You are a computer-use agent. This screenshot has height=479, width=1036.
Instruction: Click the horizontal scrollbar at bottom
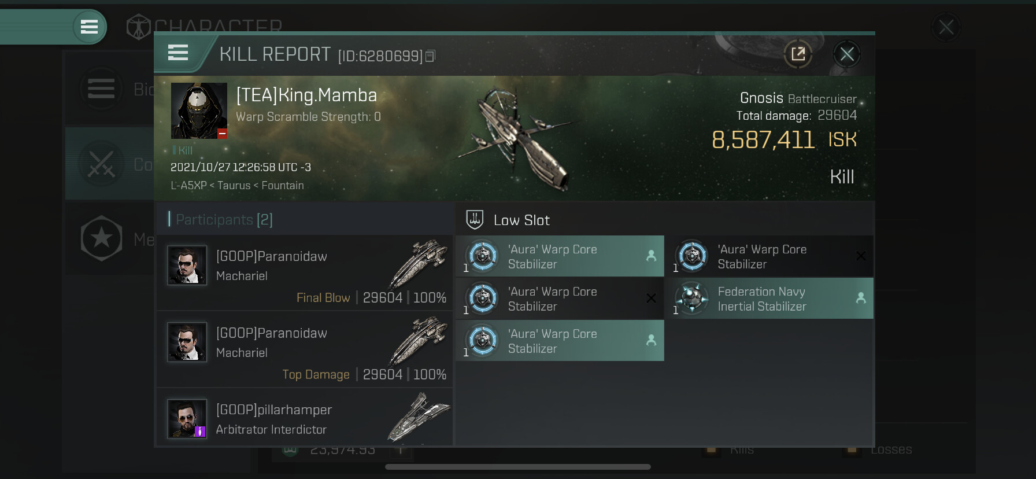point(518,467)
